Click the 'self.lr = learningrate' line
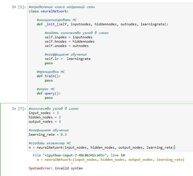 tap(68, 59)
